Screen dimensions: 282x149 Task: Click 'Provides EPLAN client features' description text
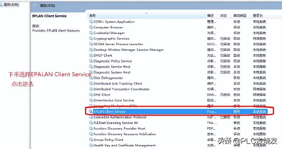[x=56, y=31]
